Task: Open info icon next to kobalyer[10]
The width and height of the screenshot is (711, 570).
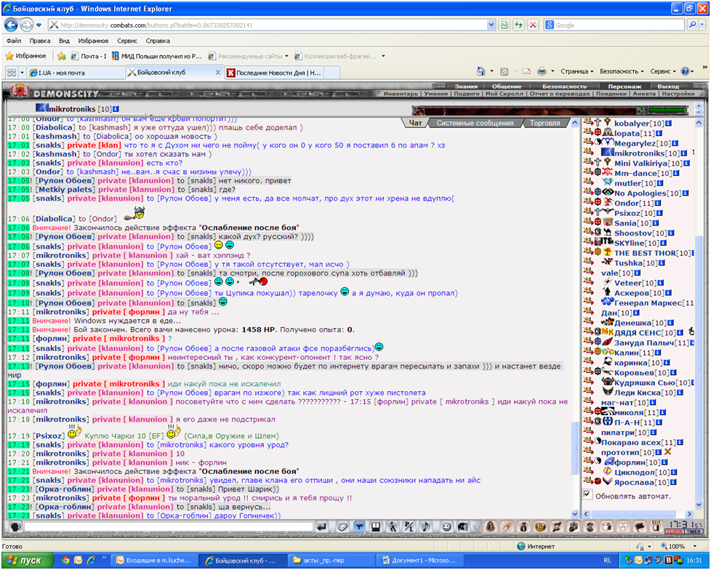Action: (x=668, y=124)
